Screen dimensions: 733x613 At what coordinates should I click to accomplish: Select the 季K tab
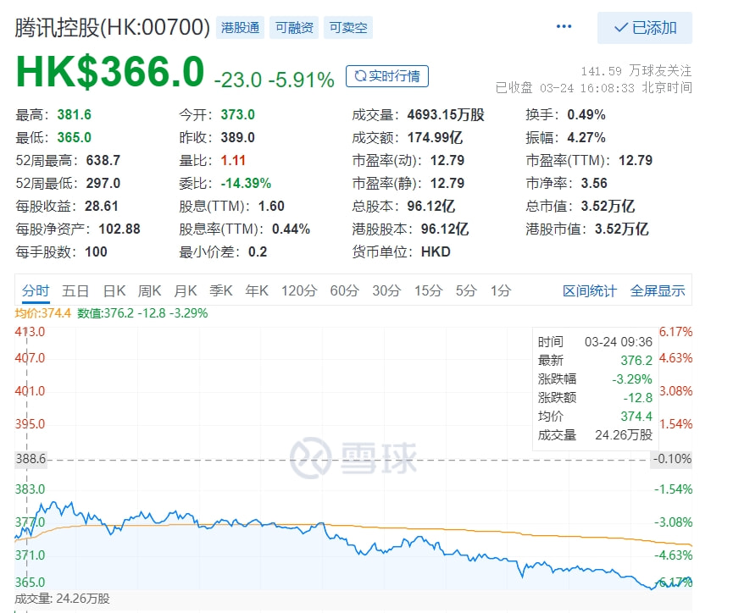pyautogui.click(x=219, y=290)
